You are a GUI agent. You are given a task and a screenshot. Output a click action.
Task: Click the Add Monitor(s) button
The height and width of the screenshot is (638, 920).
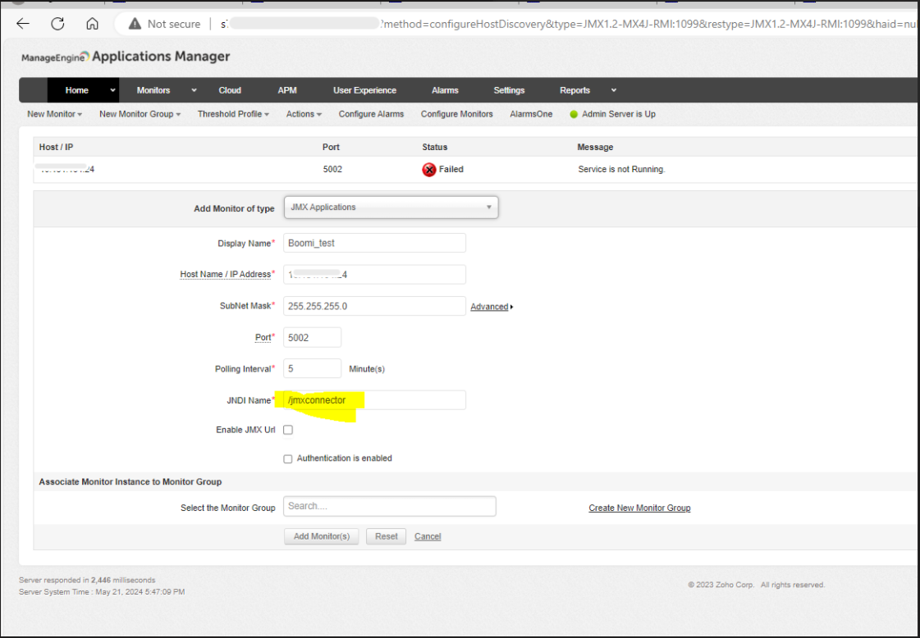[x=321, y=535]
